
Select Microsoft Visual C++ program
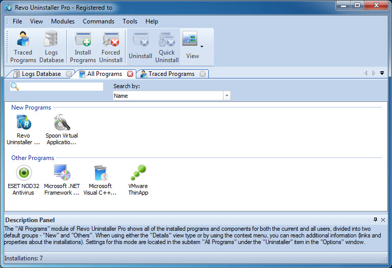point(100,180)
